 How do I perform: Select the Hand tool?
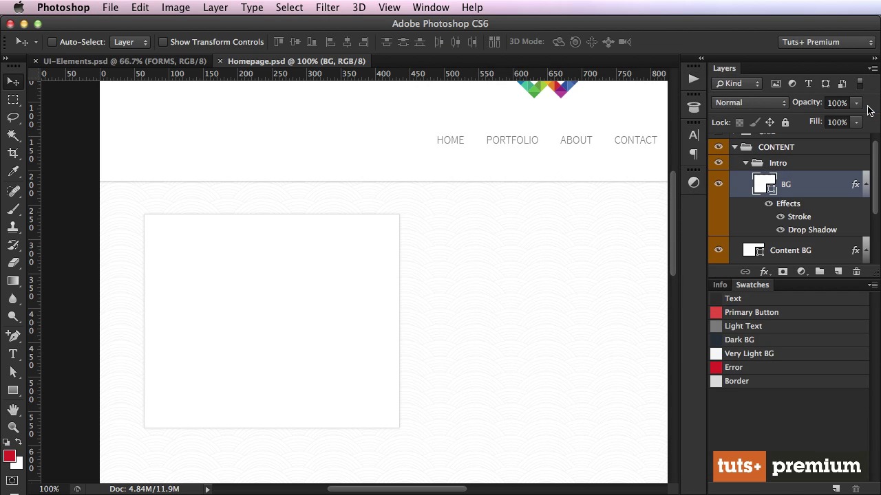13,410
